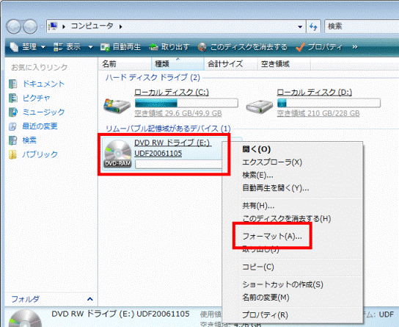
Task: Open 最近の変更 favorite link
Action: tap(40, 126)
